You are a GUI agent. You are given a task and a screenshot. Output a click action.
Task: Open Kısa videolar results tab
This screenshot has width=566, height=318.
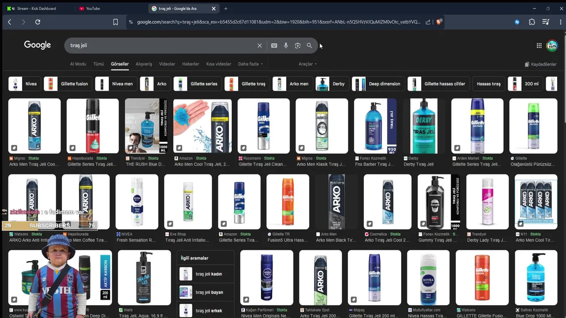point(219,64)
